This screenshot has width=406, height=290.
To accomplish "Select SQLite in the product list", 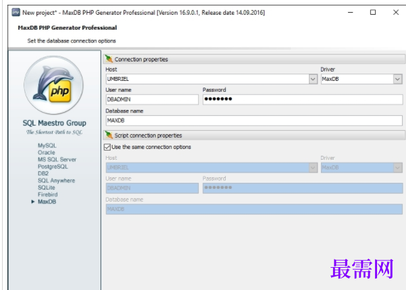I will click(47, 187).
